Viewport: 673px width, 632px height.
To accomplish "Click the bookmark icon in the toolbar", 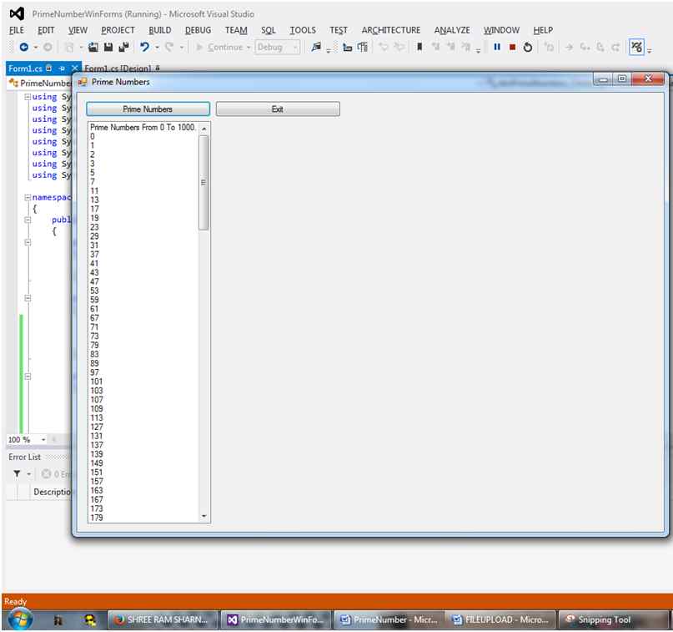I will pos(419,48).
